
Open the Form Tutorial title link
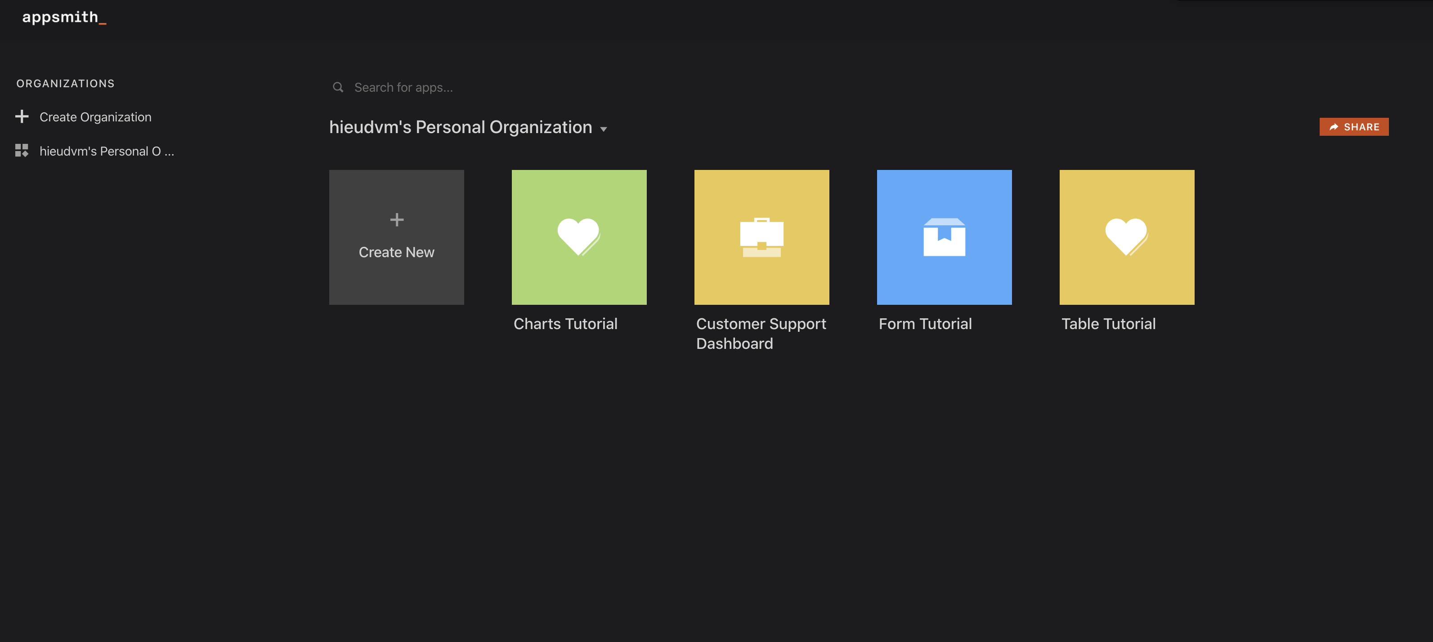point(925,324)
